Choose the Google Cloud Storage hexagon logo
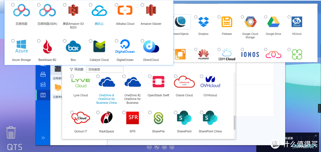This screenshot has height=152, width=321. [x=250, y=22]
